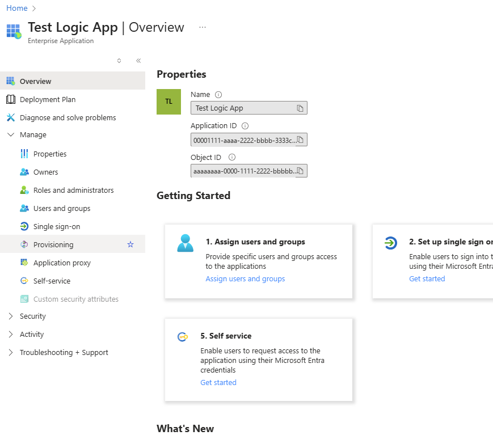Open the Provisioning page

(73, 244)
